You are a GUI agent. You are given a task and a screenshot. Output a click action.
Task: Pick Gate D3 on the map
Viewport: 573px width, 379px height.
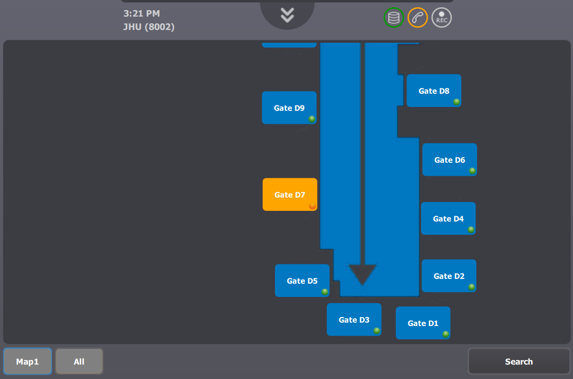354,320
